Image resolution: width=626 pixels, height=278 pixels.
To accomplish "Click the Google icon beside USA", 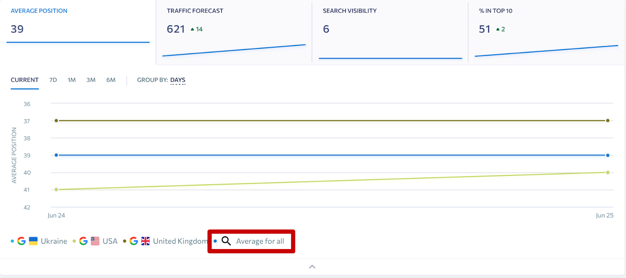I will [x=83, y=241].
